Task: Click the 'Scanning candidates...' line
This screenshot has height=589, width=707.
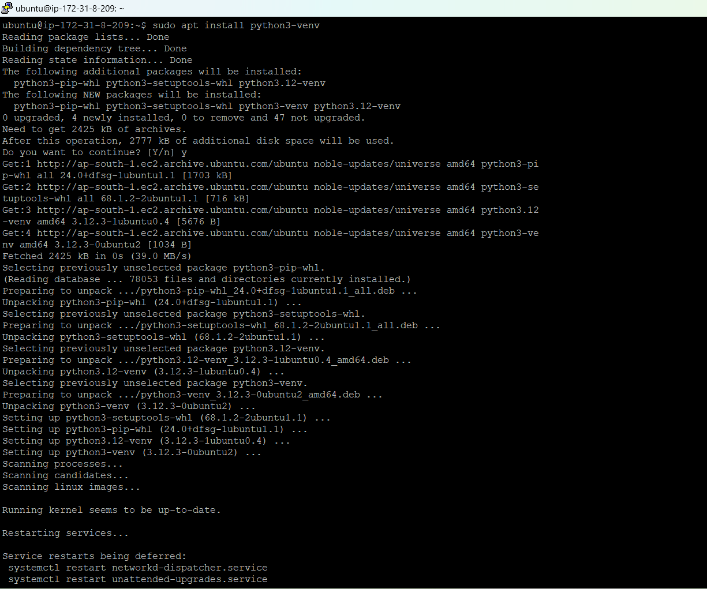Action: click(x=66, y=475)
